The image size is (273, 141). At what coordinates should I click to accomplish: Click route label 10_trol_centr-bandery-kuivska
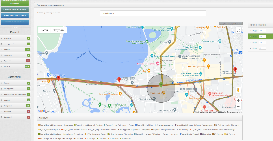75,130
